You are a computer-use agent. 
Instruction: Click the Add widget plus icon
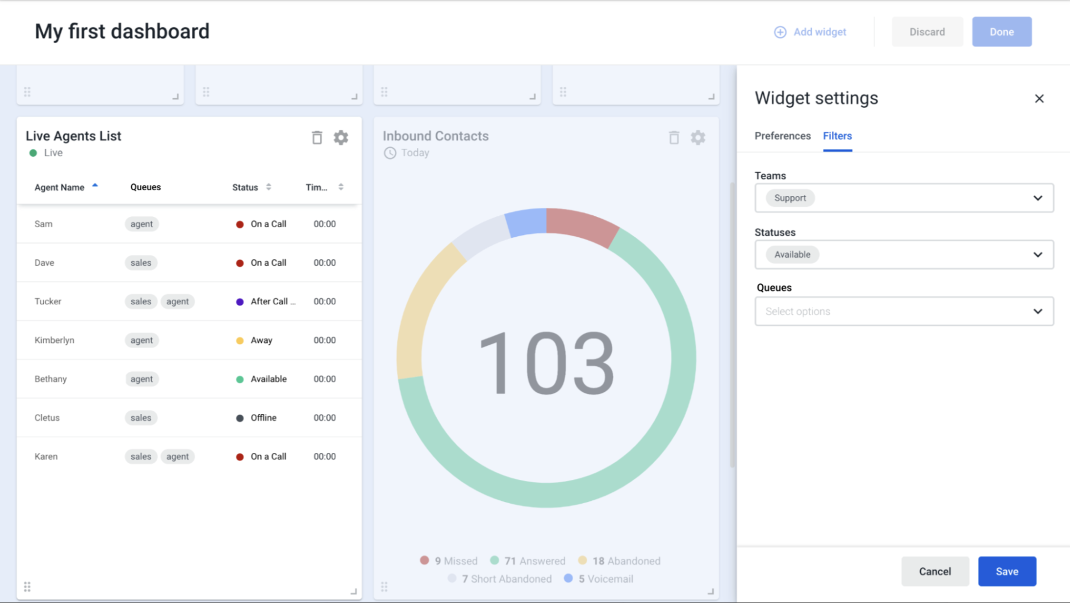tap(780, 32)
